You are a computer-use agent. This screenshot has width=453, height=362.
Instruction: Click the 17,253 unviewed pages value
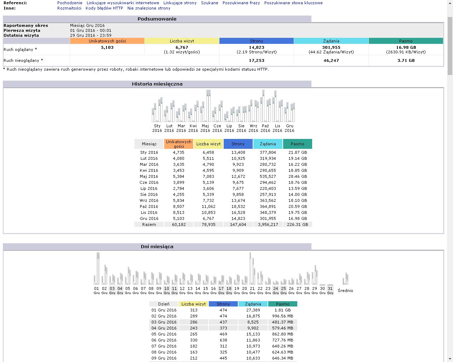(x=257, y=60)
